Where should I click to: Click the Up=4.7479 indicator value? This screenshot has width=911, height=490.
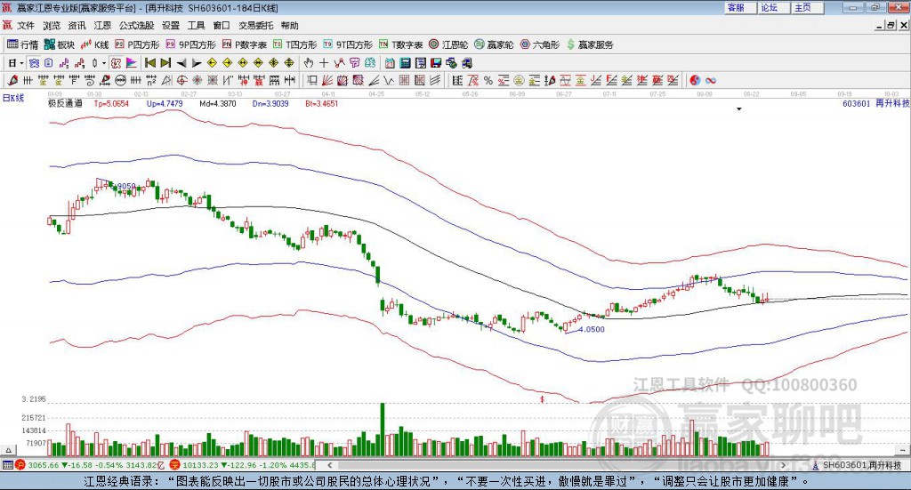click(165, 103)
